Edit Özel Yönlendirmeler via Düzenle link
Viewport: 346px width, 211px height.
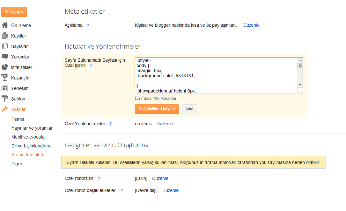coord(165,124)
